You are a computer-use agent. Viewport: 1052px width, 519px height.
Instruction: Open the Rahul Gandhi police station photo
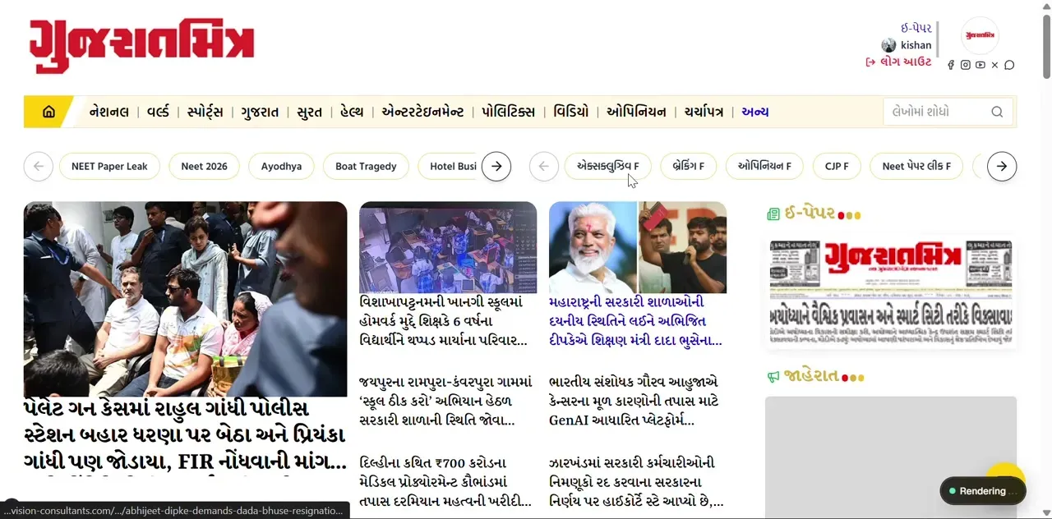click(x=185, y=299)
